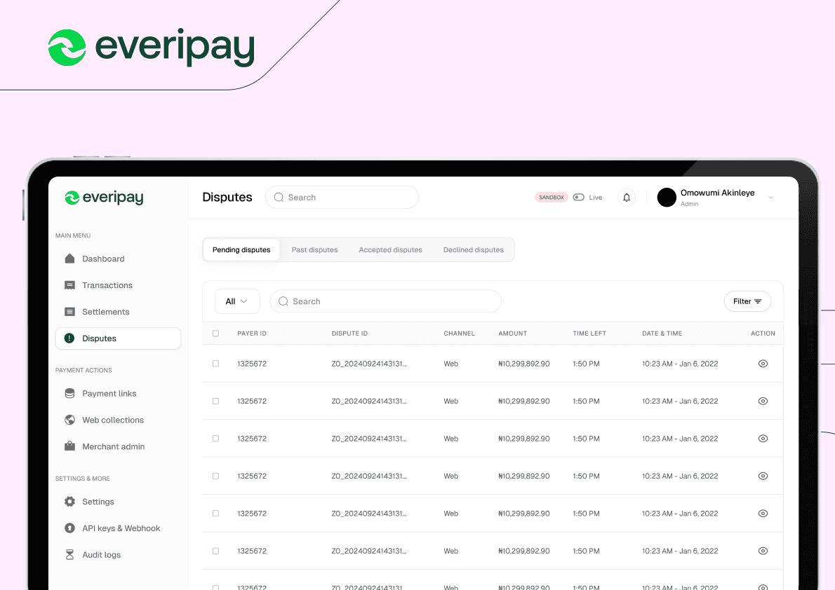
Task: Click the Settings gear icon
Action: click(x=69, y=502)
